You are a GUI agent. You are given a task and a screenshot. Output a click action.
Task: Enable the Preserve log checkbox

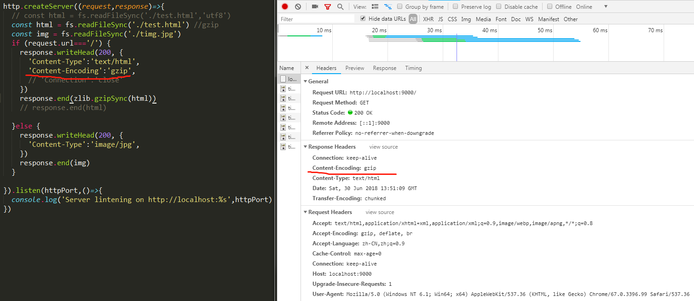pos(456,6)
